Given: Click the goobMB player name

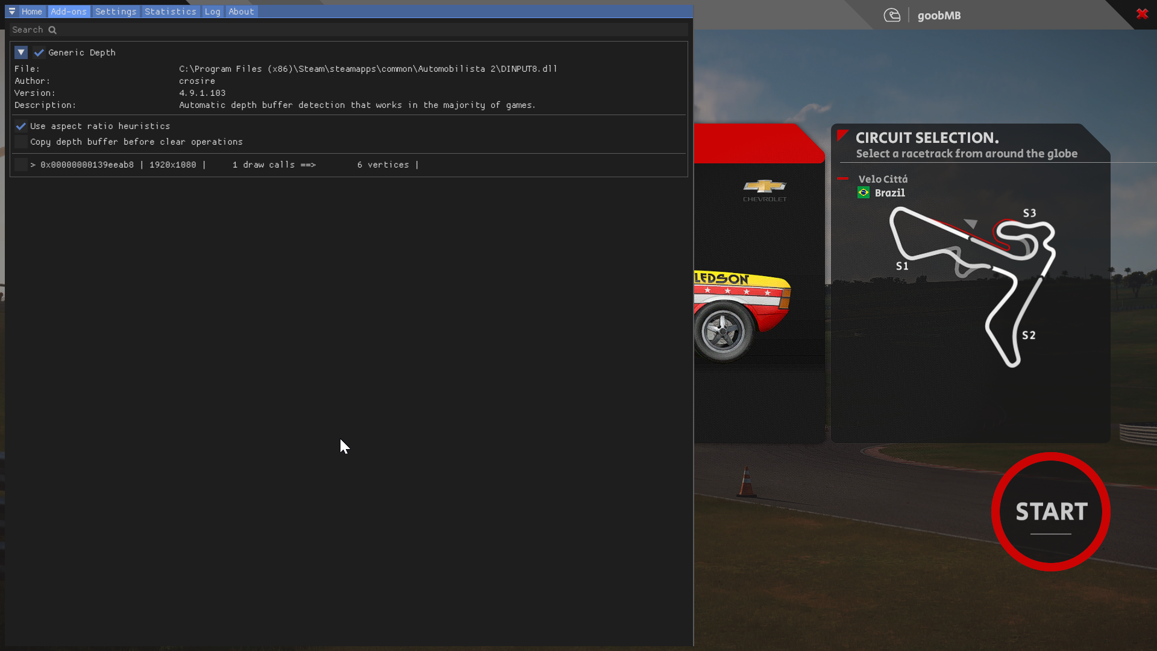Looking at the screenshot, I should (x=939, y=16).
